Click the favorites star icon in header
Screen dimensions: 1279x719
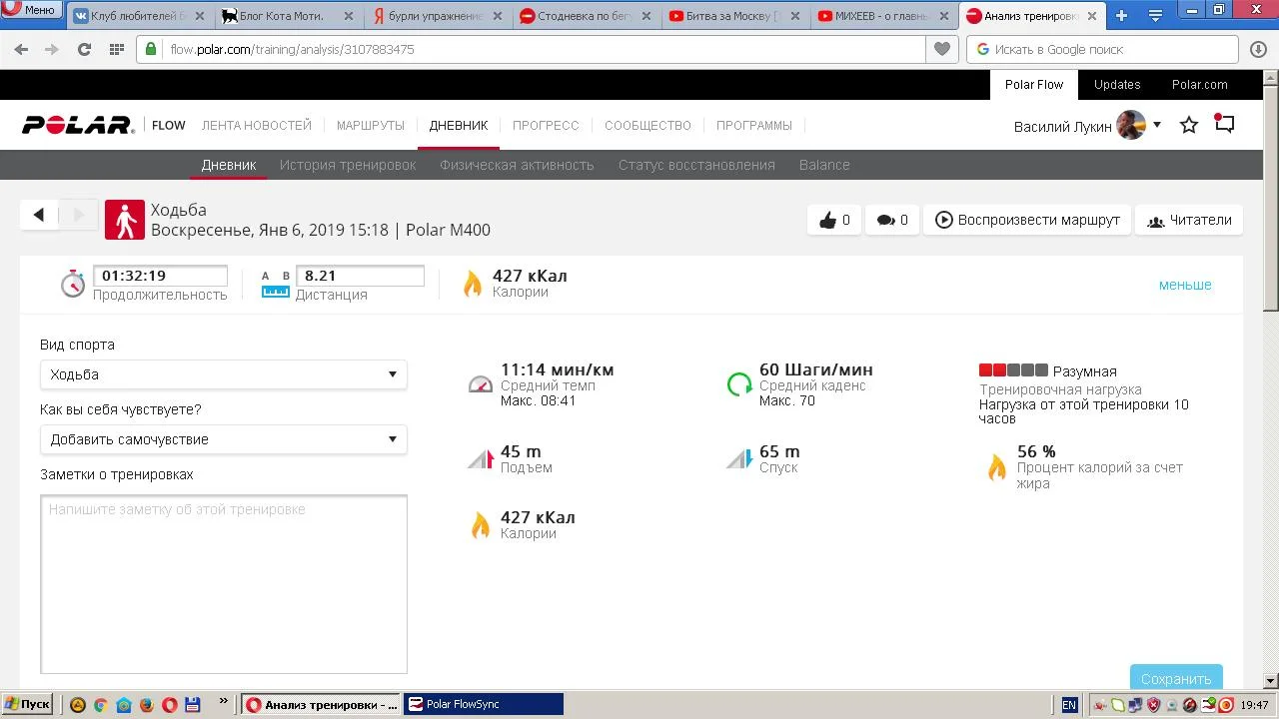(x=1188, y=126)
